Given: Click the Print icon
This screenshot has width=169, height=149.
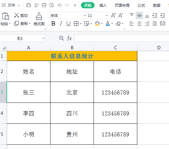Looking at the screenshot, I should 44,5.
